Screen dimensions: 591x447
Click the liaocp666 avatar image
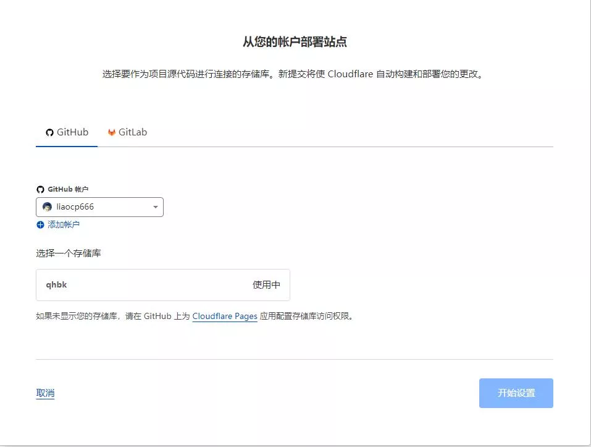click(47, 207)
